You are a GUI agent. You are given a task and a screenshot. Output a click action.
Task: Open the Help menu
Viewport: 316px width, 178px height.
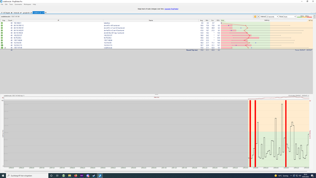[x=34, y=4]
